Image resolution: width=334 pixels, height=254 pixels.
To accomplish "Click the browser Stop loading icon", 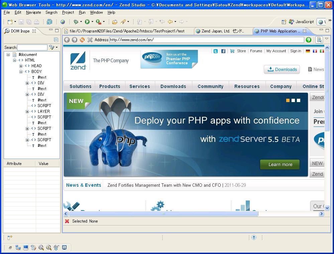I will click(90, 40).
